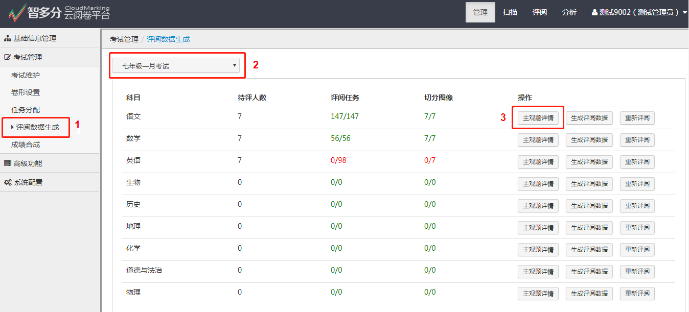Click 考试管理 breadcrumb link
Viewport: 689px width, 312px height.
pos(124,39)
